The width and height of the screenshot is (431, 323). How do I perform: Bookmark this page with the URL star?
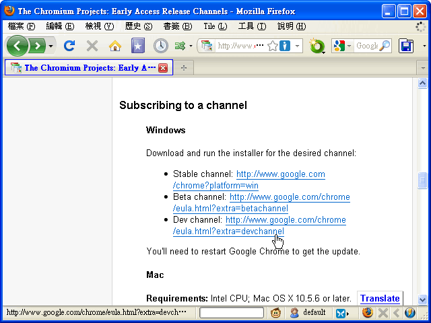click(x=273, y=46)
